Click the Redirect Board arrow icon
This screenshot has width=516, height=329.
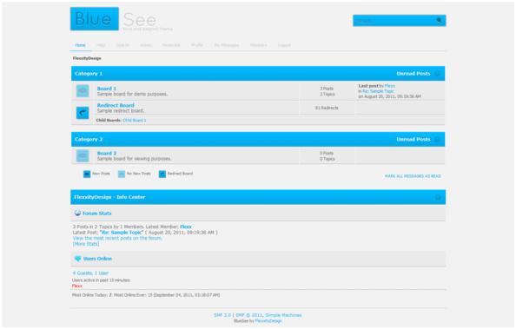[83, 113]
